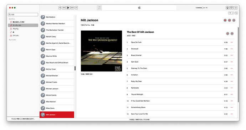Choose Mambo! Mambo! Mambo! in the artist list
This screenshot has height=130, width=246.
coord(57,23)
